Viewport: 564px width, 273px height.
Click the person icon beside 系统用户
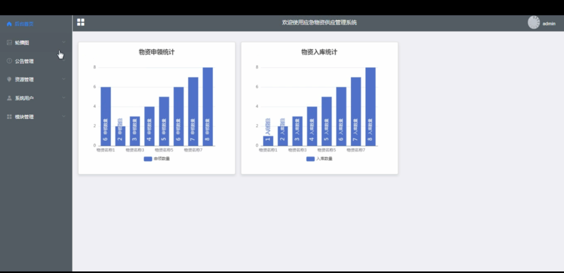pyautogui.click(x=9, y=98)
